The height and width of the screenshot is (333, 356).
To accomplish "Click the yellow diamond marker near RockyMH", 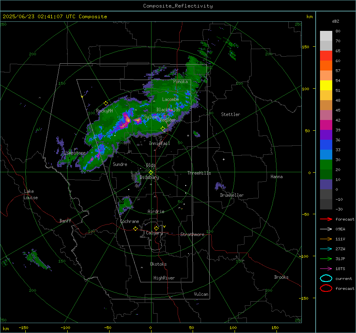I will pyautogui.click(x=106, y=103).
